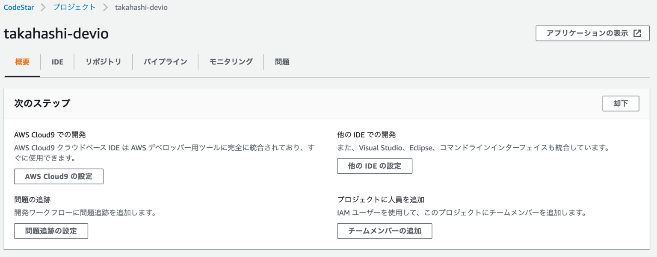Open the リポジトリ tab
This screenshot has width=657, height=257.
103,62
